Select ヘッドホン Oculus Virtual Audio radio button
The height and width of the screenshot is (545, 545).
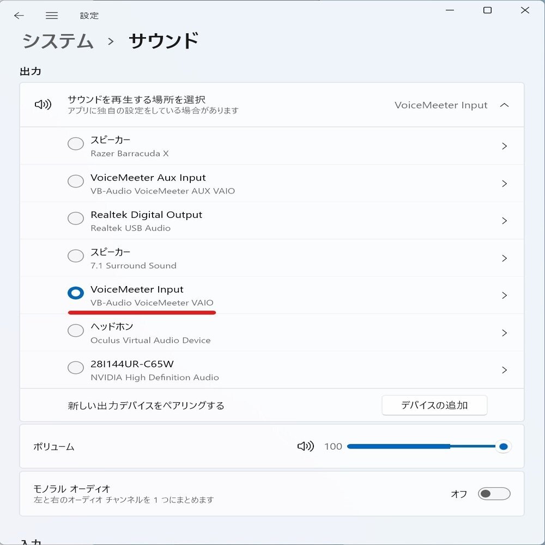tap(75, 330)
